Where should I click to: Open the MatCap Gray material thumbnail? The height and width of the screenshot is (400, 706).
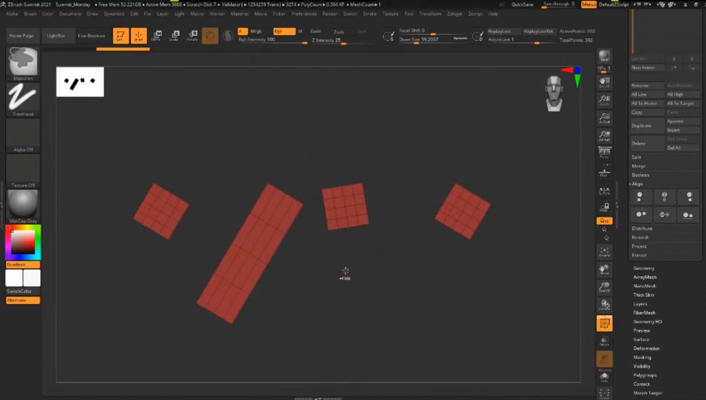[24, 205]
